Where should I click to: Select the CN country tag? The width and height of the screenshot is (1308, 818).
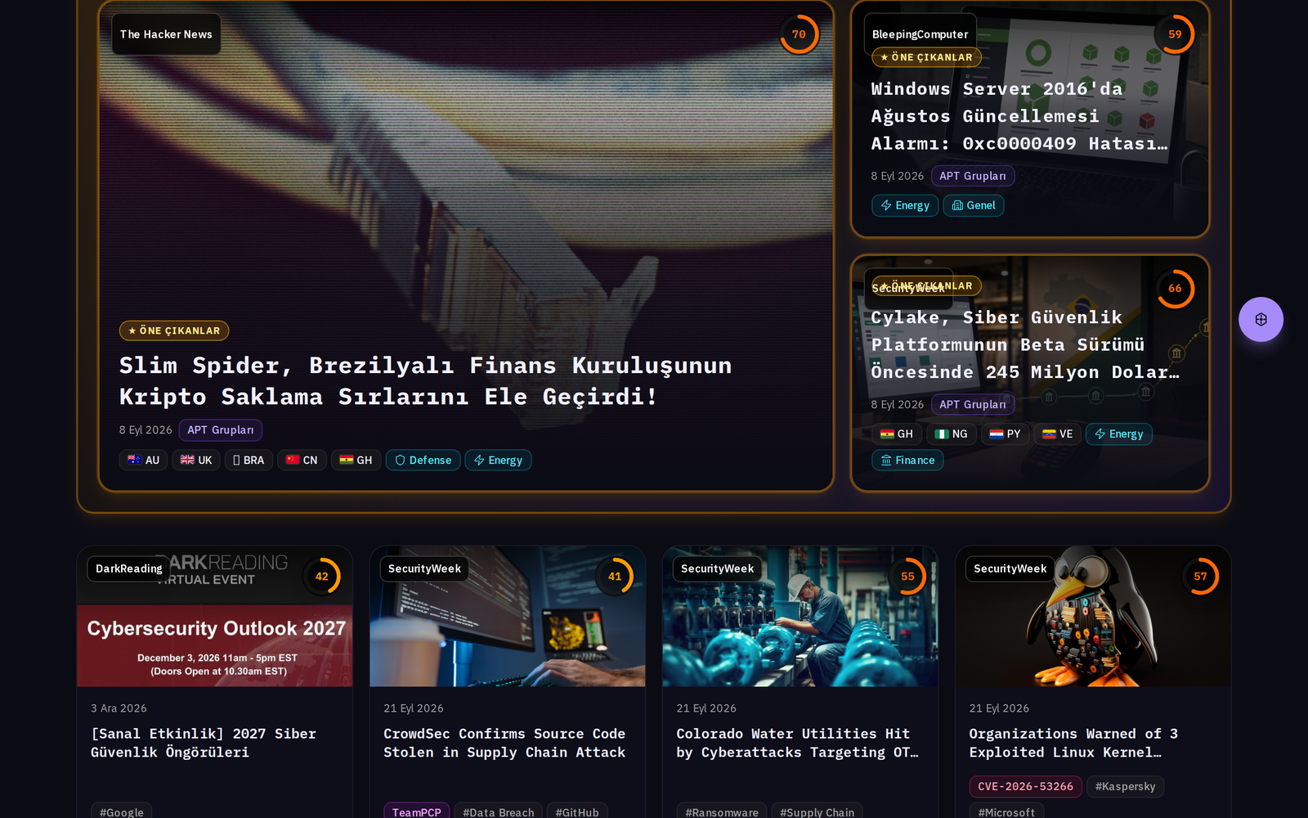302,461
